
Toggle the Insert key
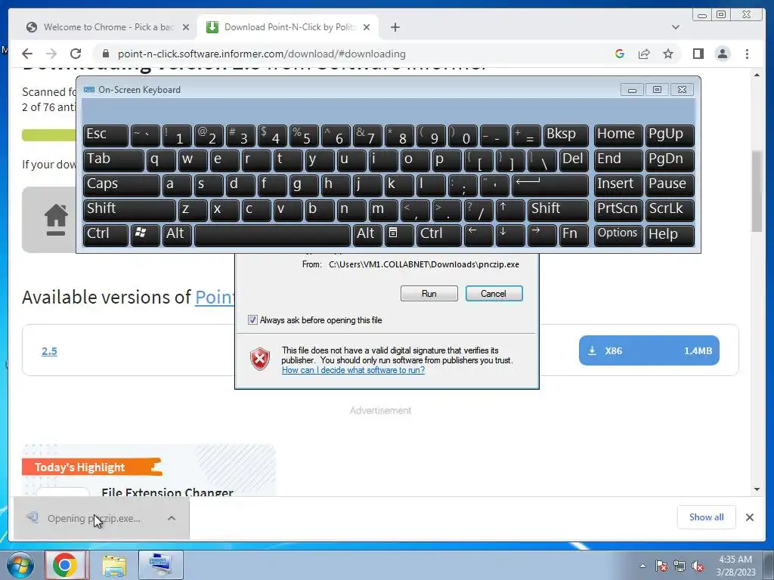click(618, 186)
